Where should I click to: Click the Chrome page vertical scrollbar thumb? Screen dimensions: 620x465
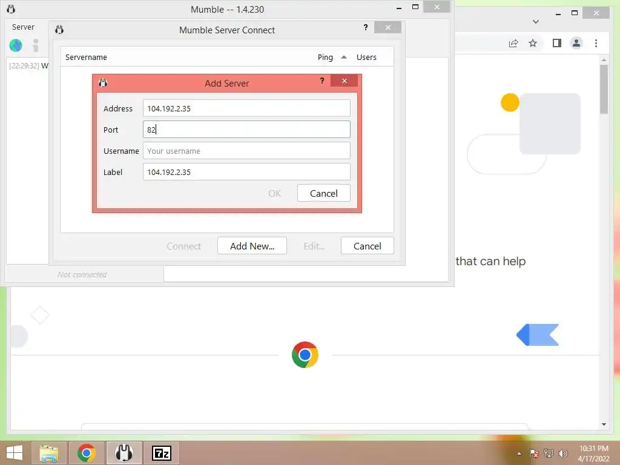tap(604, 90)
